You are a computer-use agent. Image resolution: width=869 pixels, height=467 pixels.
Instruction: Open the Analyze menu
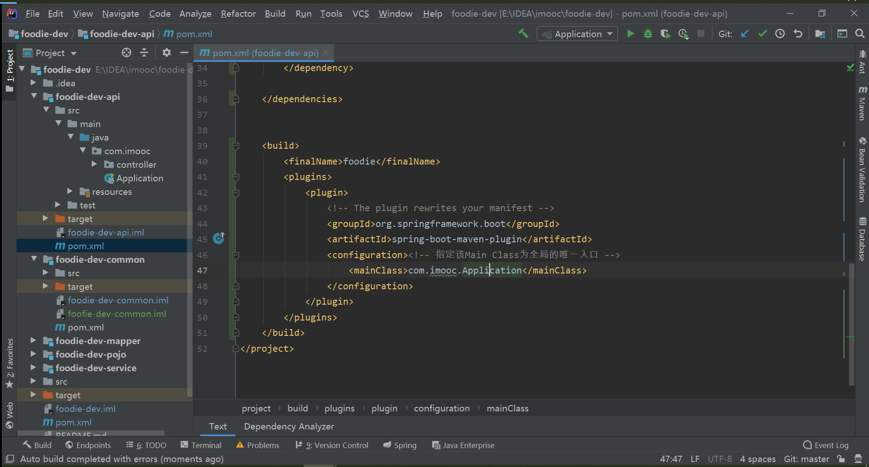195,14
